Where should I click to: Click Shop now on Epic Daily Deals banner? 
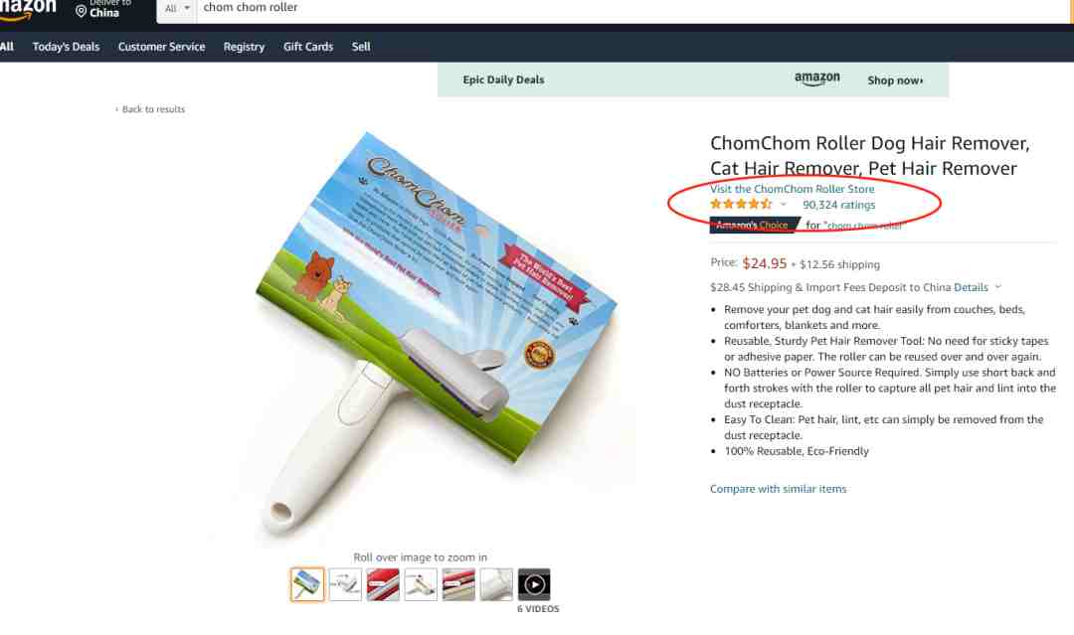pos(895,80)
